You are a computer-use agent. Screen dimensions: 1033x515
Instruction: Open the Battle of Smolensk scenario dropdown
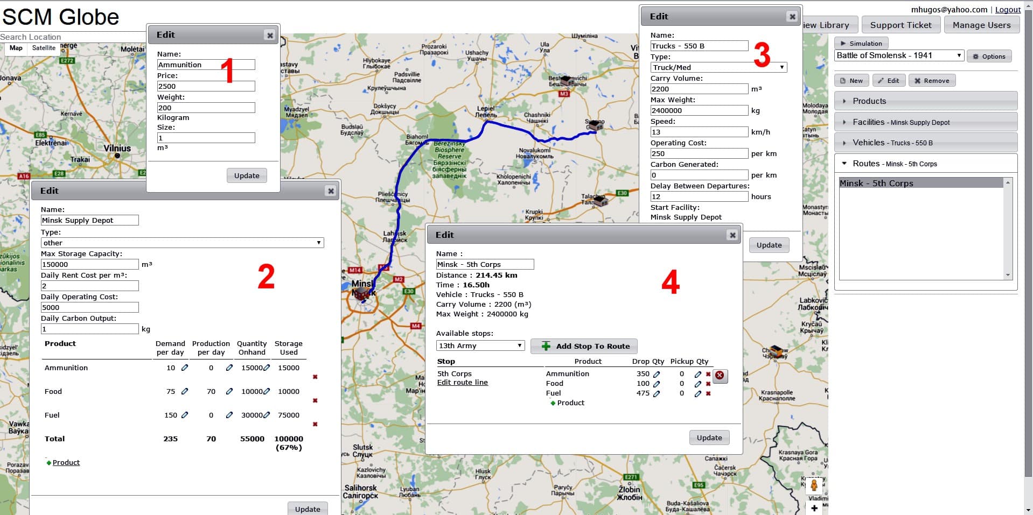(899, 55)
